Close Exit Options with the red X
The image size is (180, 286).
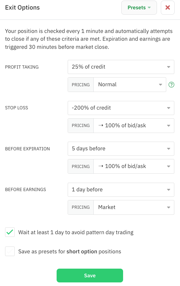pos(168,7)
